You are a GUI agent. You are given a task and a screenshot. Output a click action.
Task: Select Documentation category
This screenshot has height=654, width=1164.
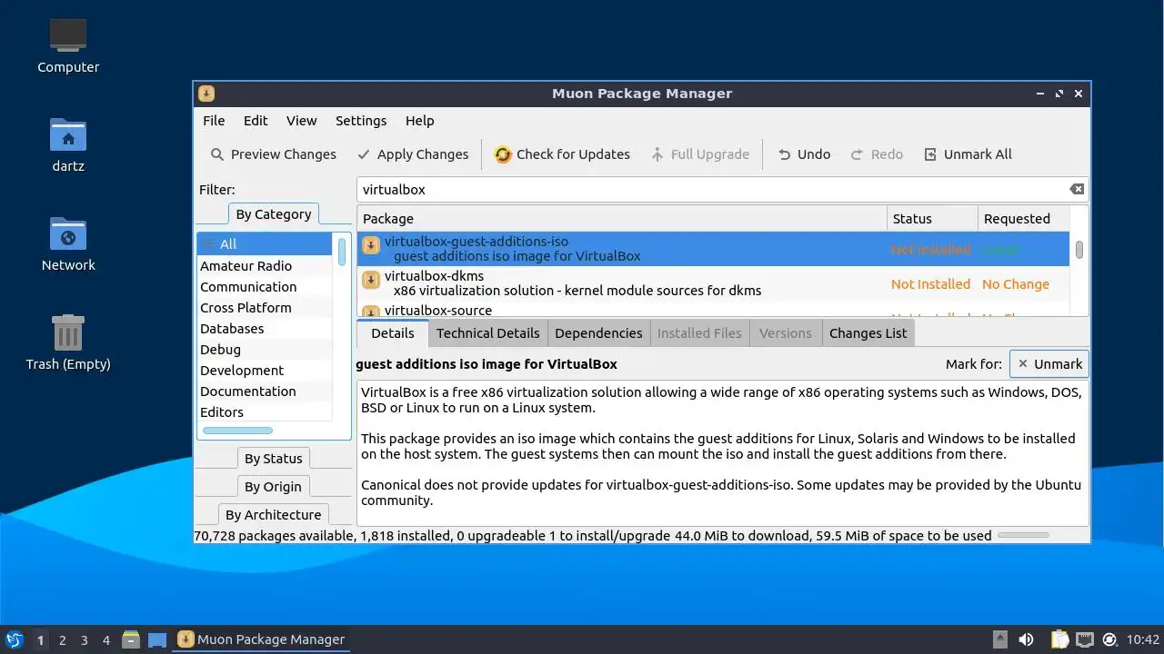(x=266, y=391)
